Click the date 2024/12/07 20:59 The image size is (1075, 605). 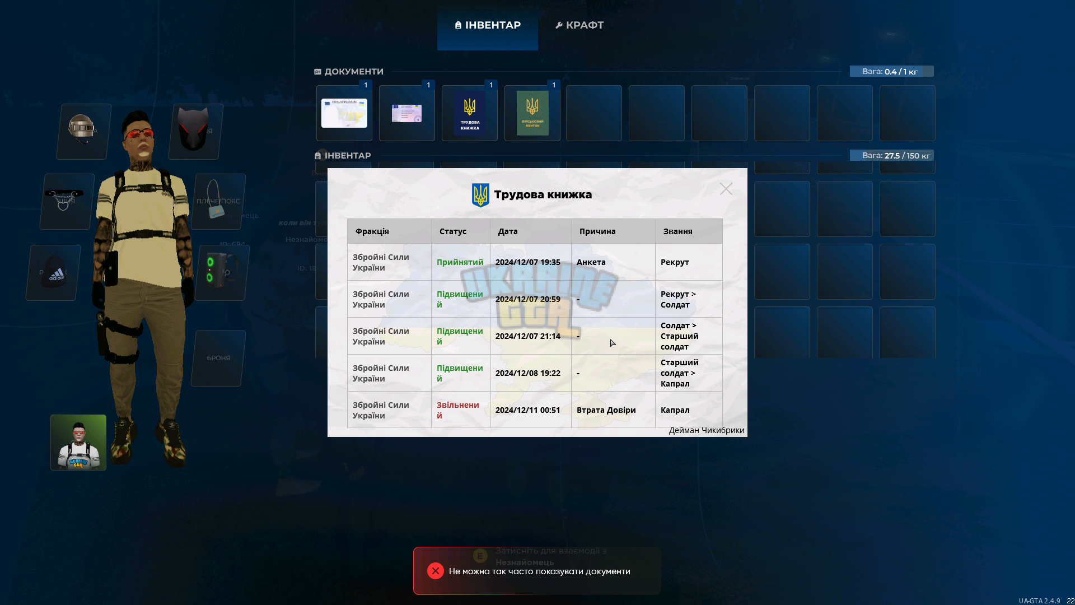click(x=528, y=299)
